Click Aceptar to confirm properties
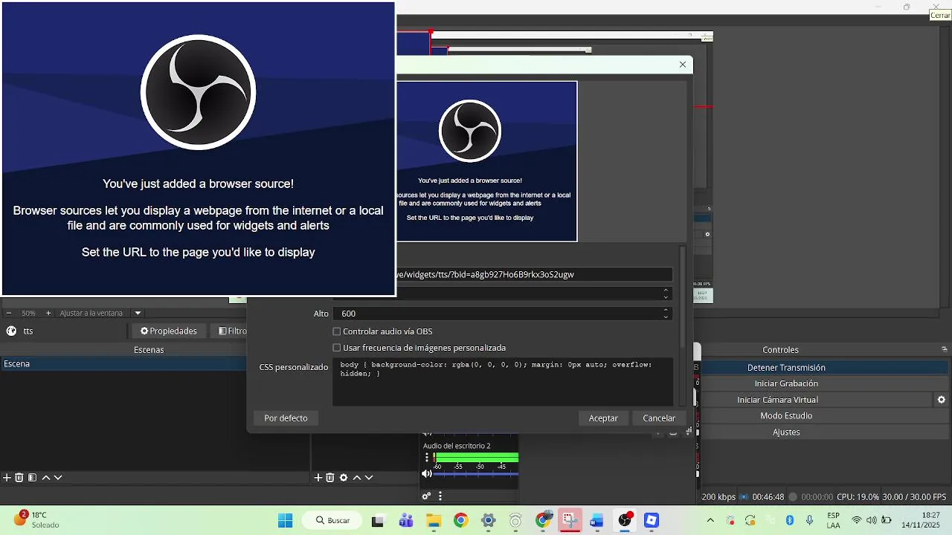 coord(603,418)
